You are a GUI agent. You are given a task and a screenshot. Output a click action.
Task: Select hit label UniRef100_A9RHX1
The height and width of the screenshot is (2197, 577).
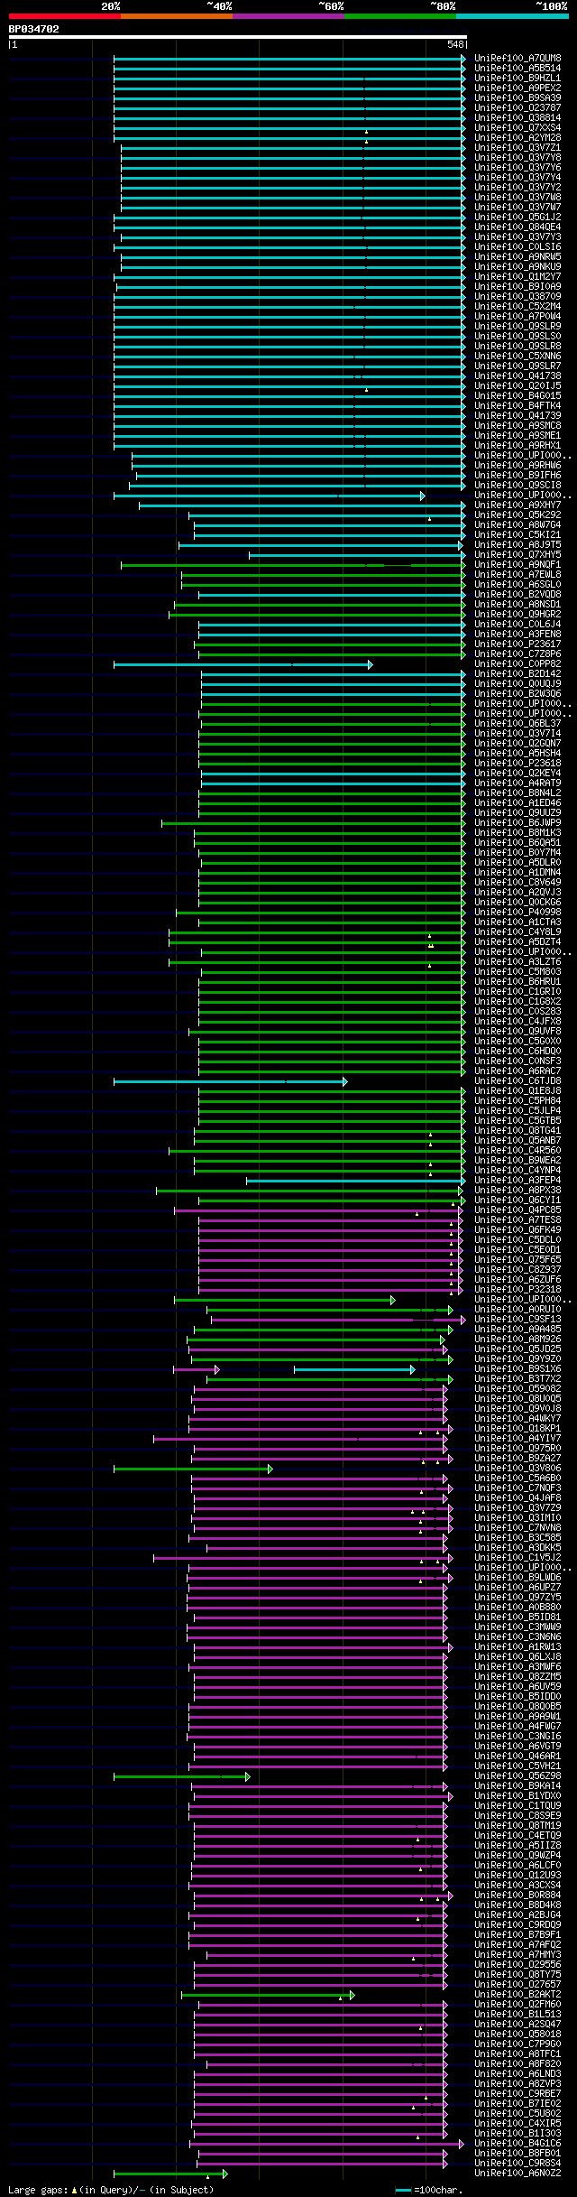point(517,446)
